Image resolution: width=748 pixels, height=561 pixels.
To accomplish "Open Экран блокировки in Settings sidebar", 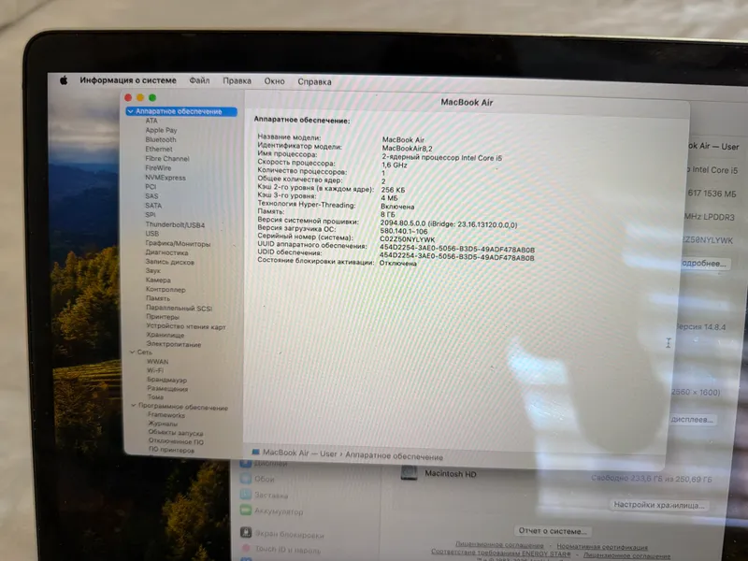I will click(x=289, y=534).
